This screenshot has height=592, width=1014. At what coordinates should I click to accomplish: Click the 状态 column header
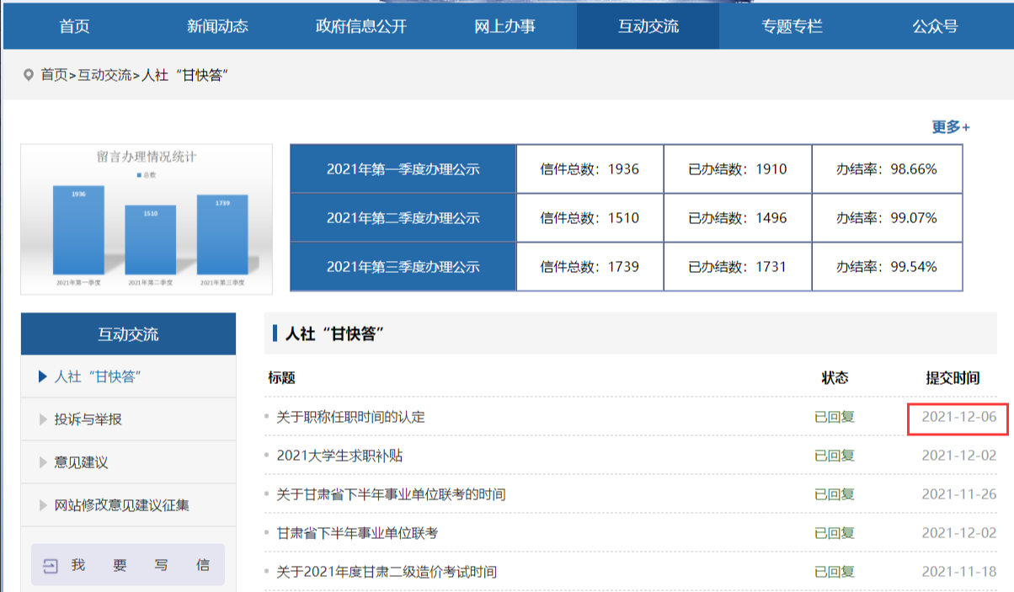835,378
